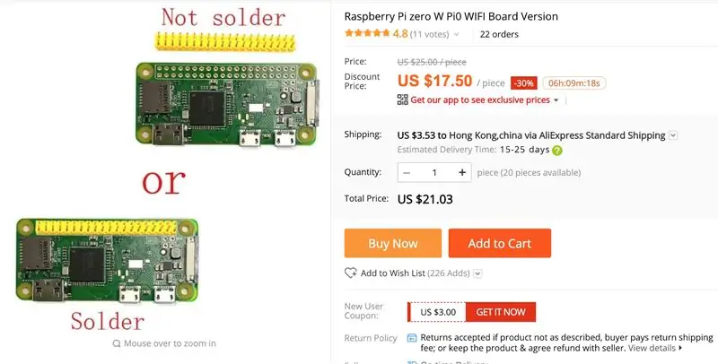Open the wish list dropdown arrow
This screenshot has width=718, height=364.
pyautogui.click(x=477, y=273)
